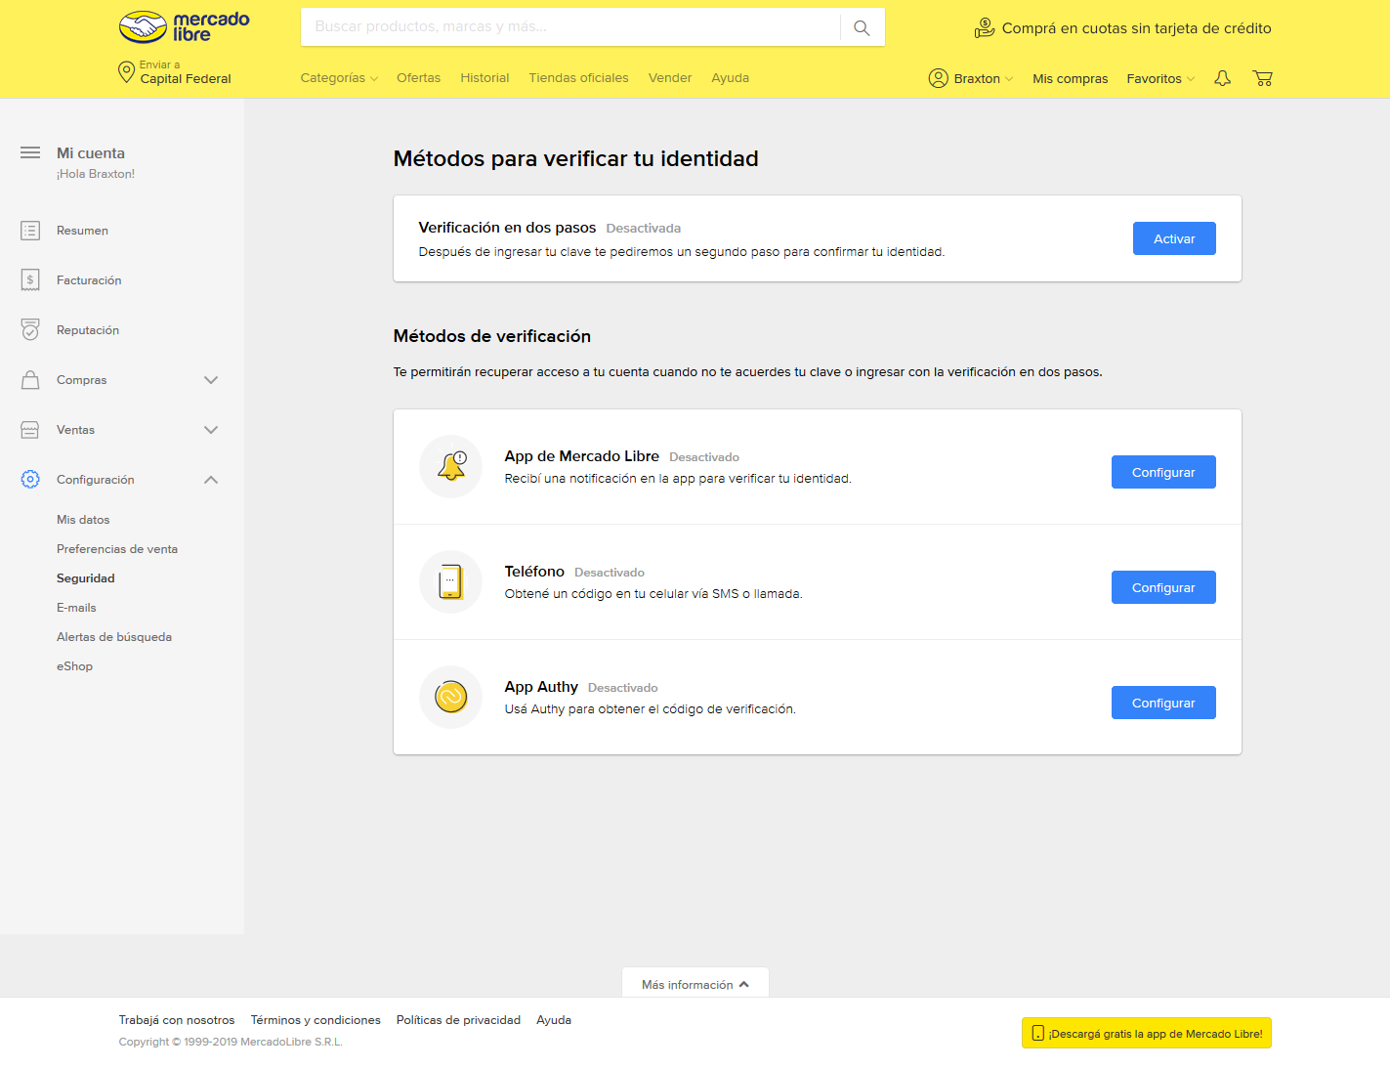Viewport: 1390px width, 1068px height.
Task: Click Capital Federal delivery location
Action: click(186, 79)
